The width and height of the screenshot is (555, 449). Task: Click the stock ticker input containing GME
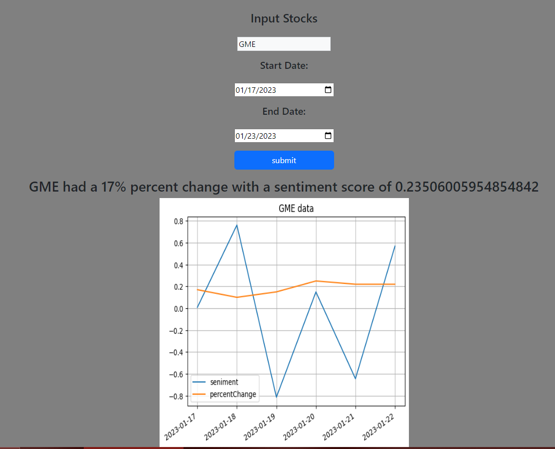tap(284, 44)
